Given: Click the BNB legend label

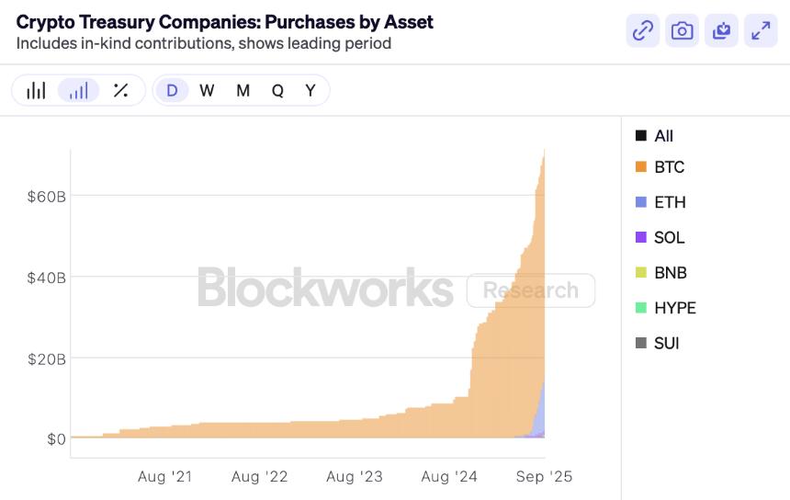Looking at the screenshot, I should click(670, 273).
